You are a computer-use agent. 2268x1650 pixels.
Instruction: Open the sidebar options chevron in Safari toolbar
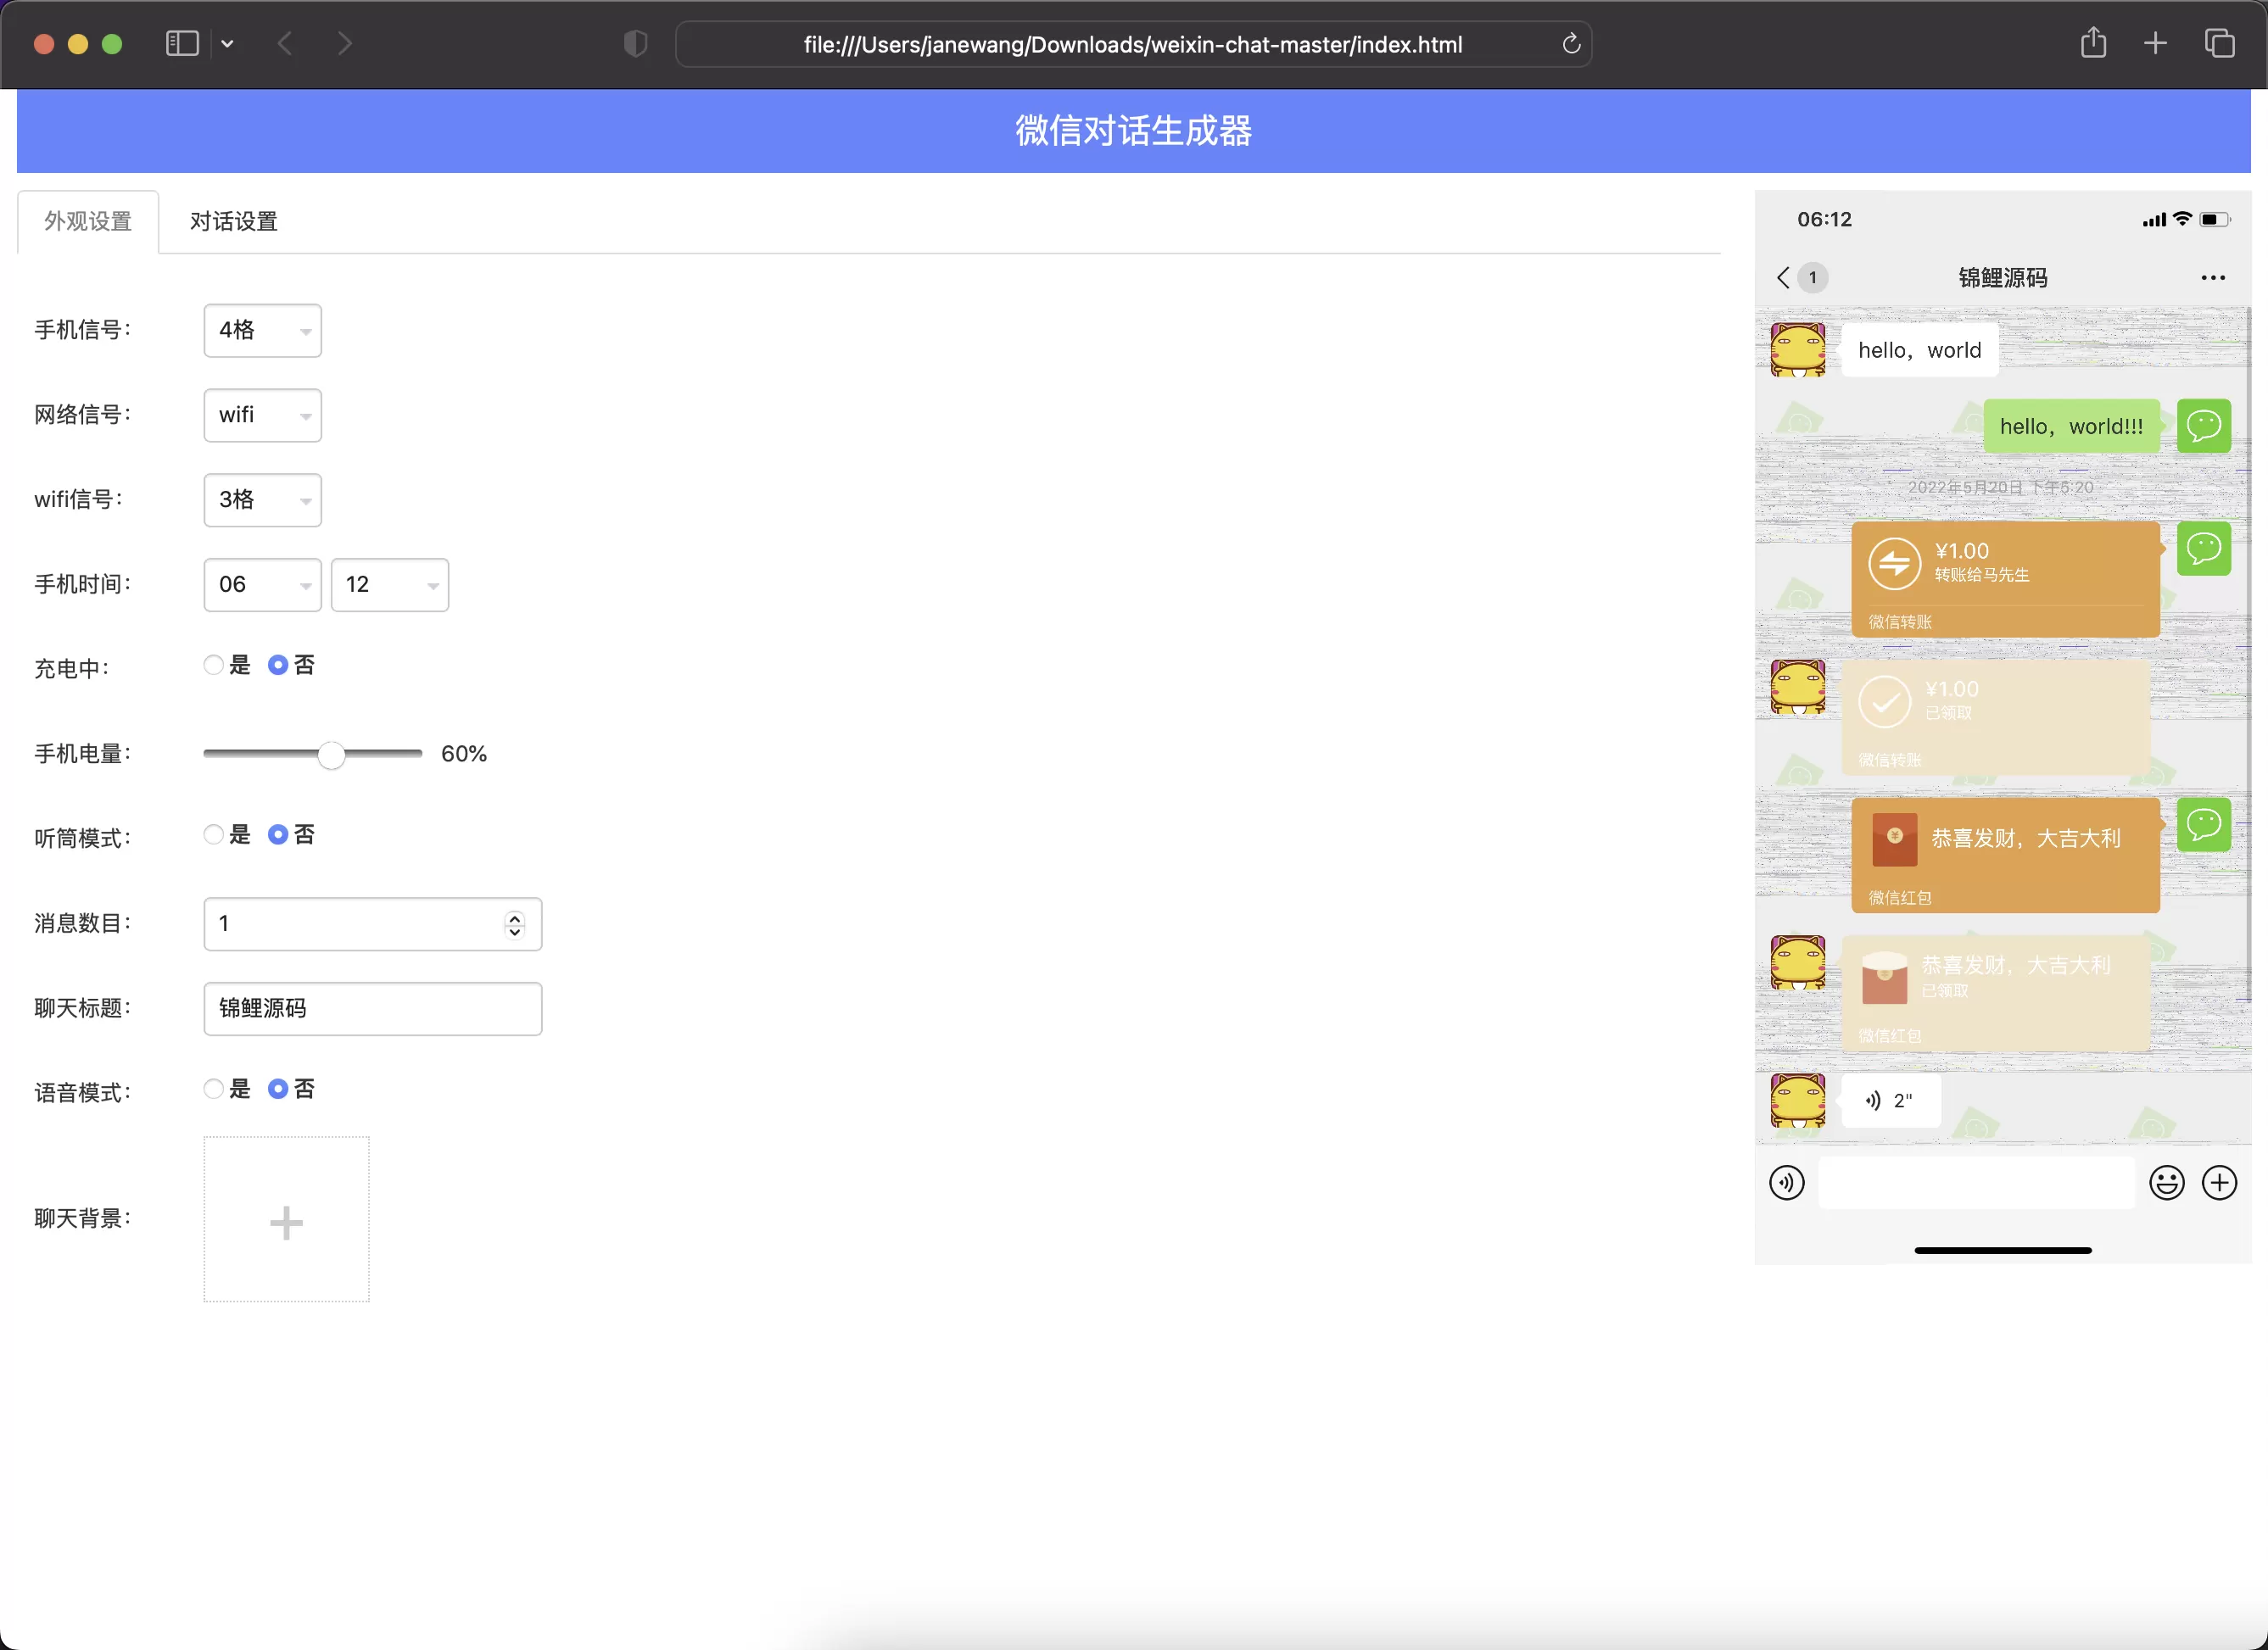228,44
